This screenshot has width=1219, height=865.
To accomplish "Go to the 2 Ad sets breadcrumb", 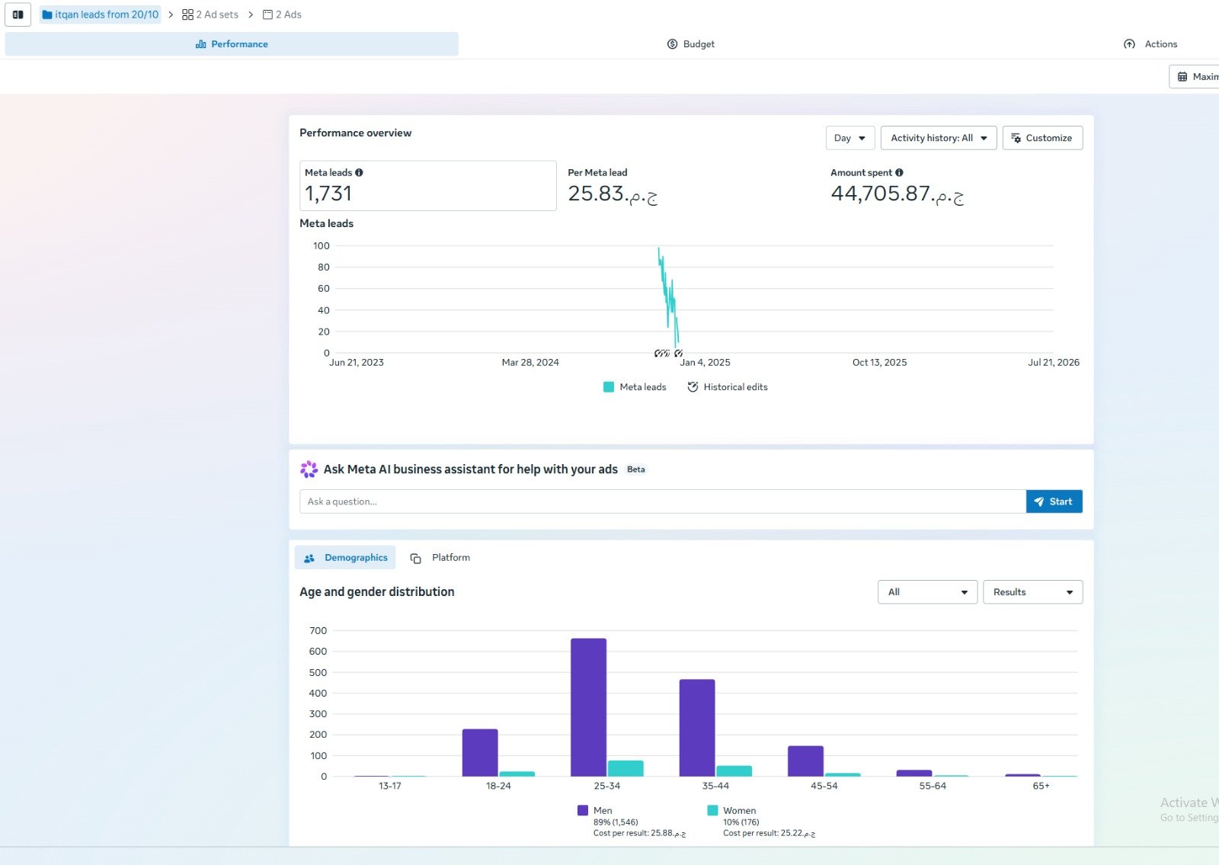I will [210, 14].
